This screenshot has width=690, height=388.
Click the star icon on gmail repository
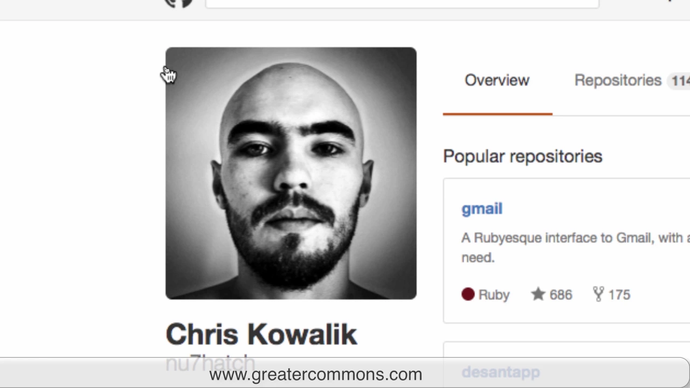click(538, 294)
